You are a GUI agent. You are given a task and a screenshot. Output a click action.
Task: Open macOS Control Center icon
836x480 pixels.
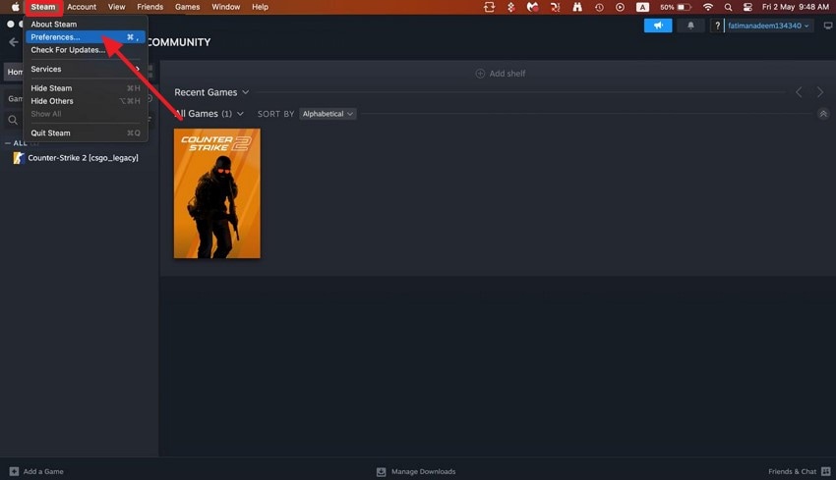(747, 7)
